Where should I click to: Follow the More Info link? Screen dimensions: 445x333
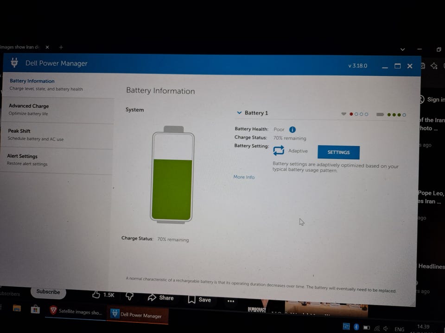(244, 177)
